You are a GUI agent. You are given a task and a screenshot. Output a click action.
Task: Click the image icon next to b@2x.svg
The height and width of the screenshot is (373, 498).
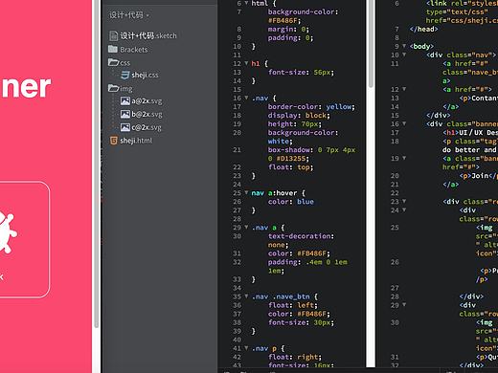click(x=125, y=114)
